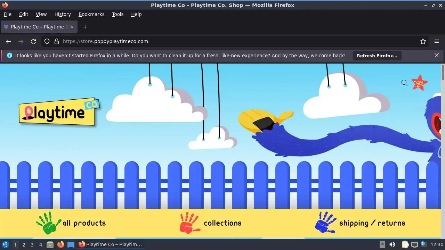The width and height of the screenshot is (445, 250).
Task: Click the tracking protection shield icon
Action: click(x=47, y=41)
